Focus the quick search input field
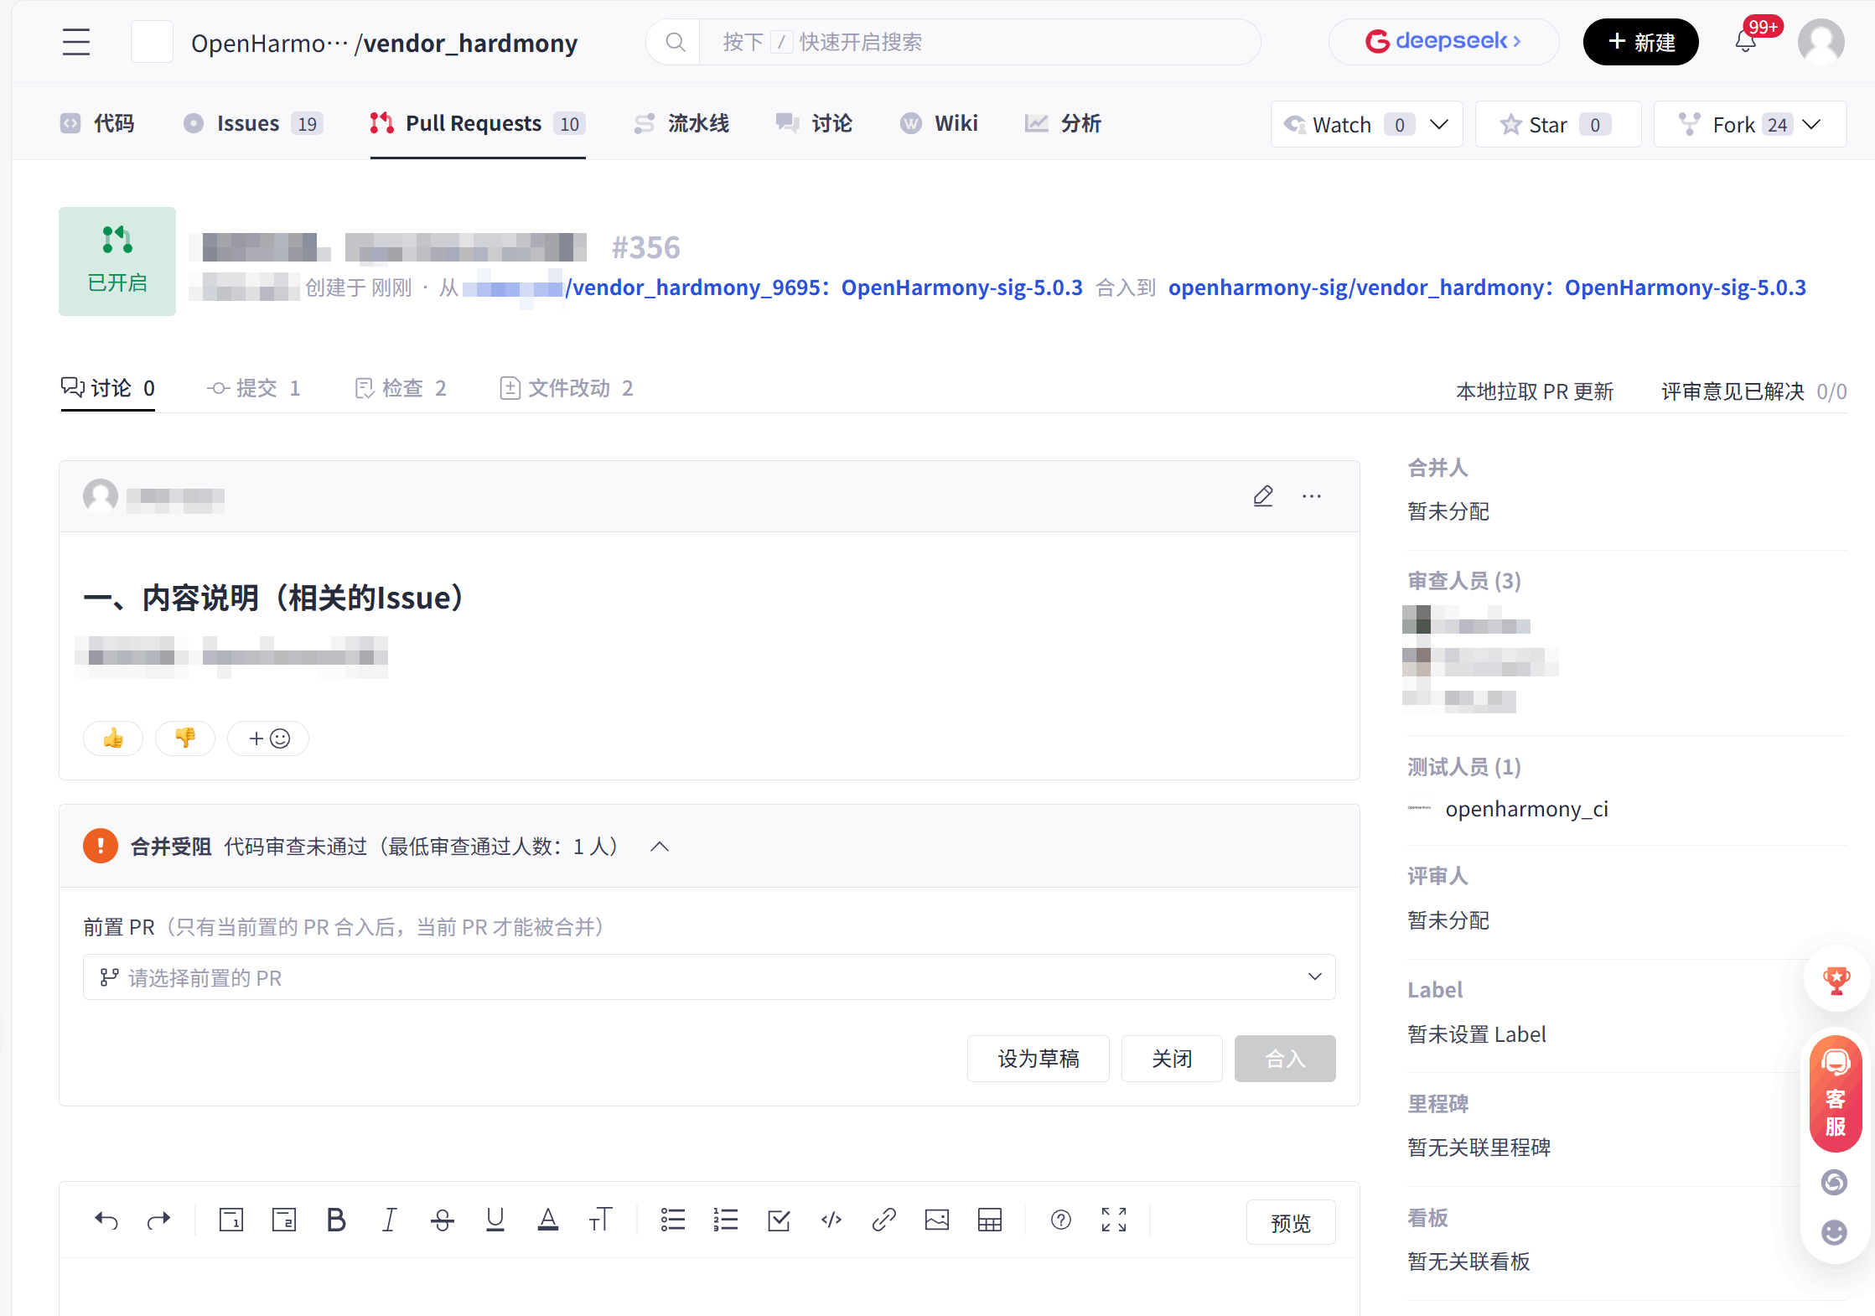 (x=979, y=42)
